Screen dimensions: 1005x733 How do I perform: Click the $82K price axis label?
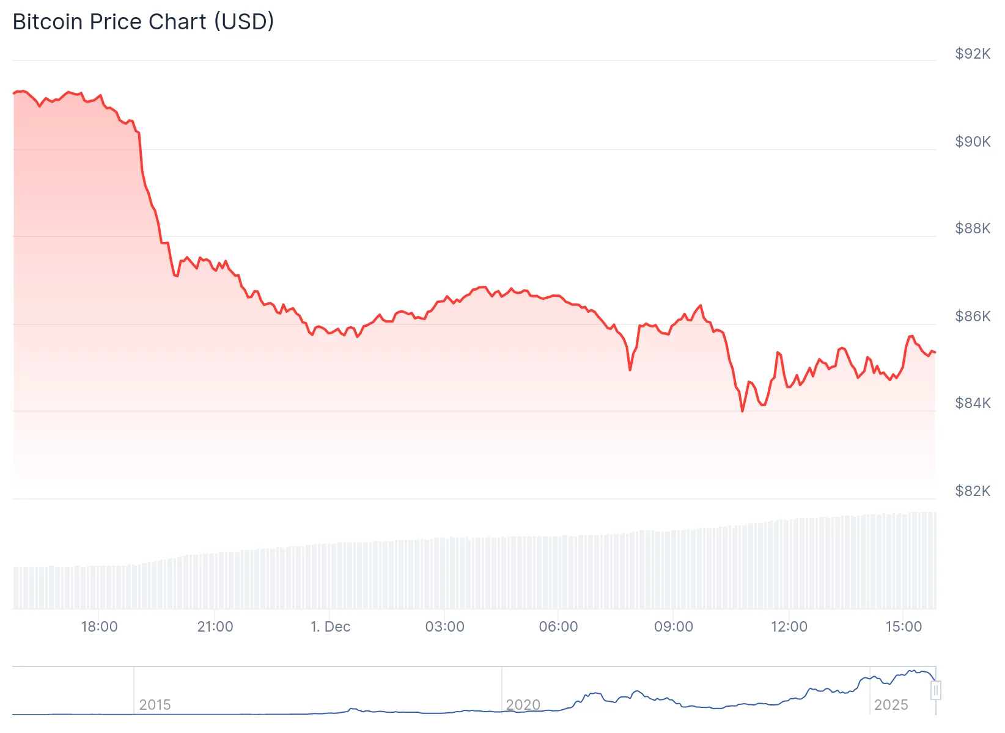973,491
